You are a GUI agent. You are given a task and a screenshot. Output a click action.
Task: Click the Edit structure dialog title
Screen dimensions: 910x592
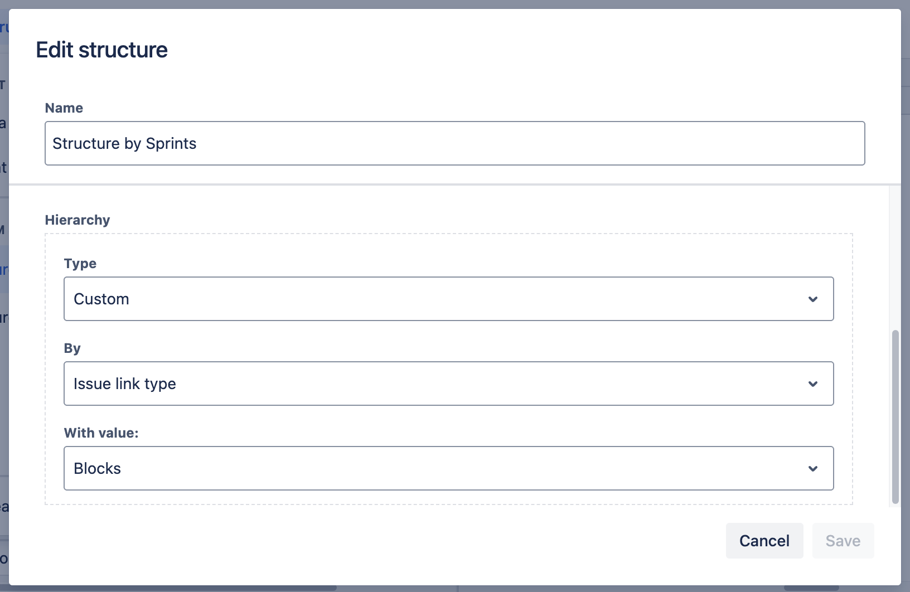pos(101,50)
